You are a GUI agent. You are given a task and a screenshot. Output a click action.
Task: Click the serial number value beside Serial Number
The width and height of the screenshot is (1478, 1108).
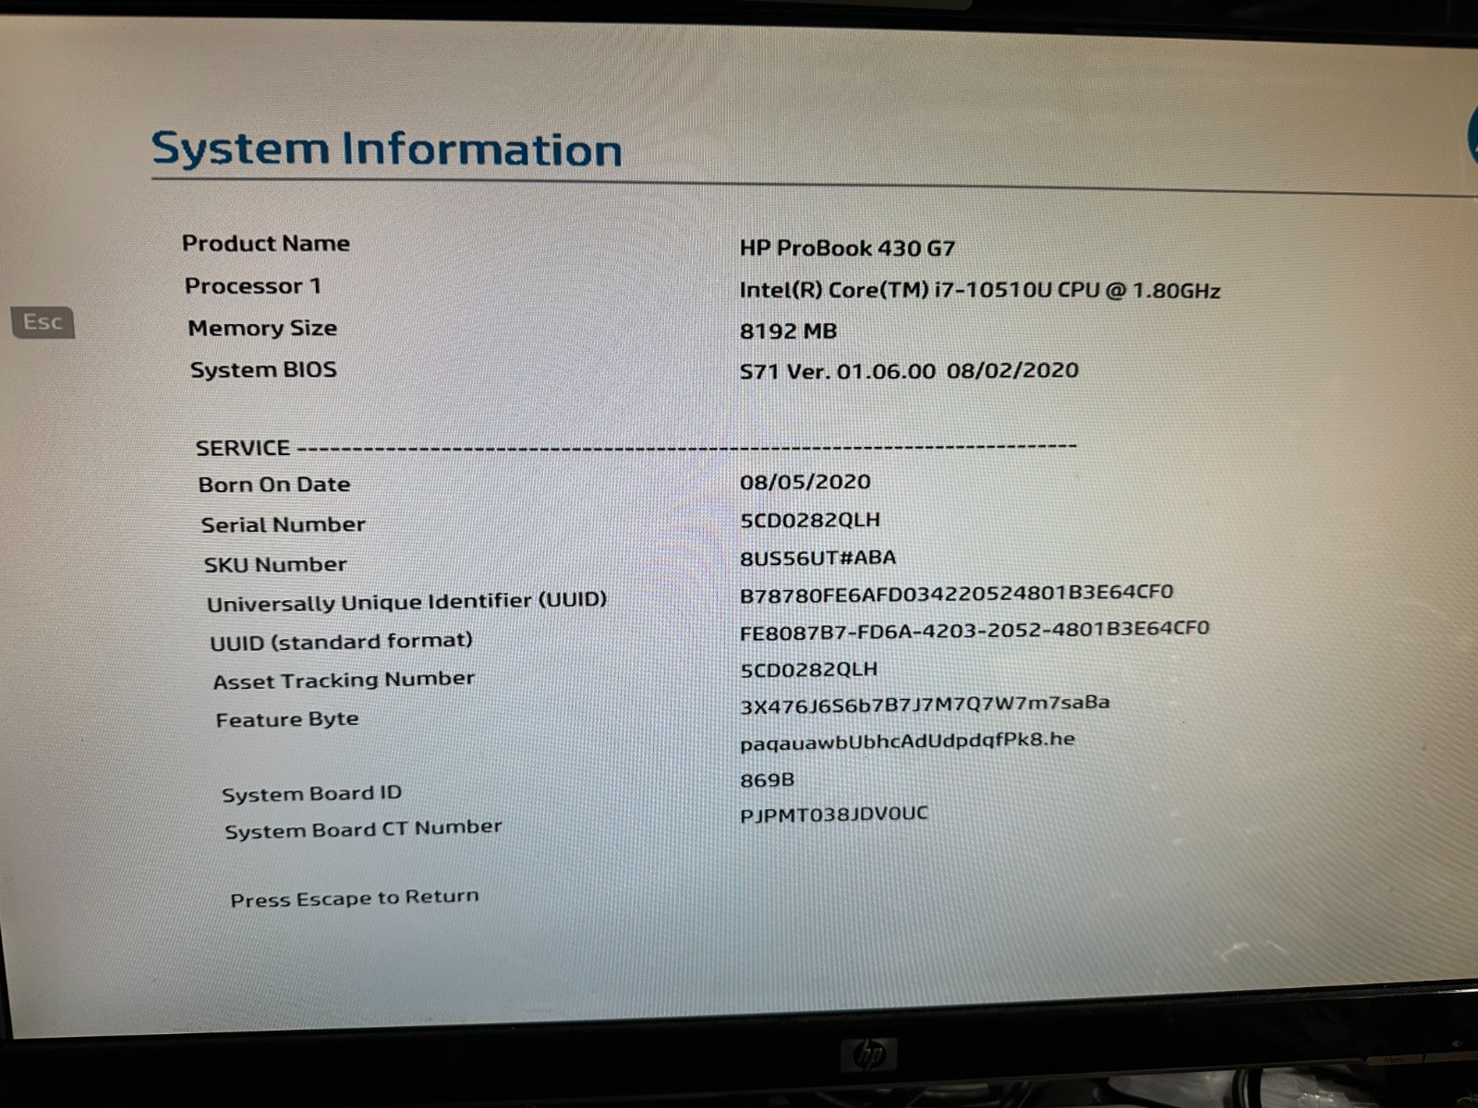(810, 520)
